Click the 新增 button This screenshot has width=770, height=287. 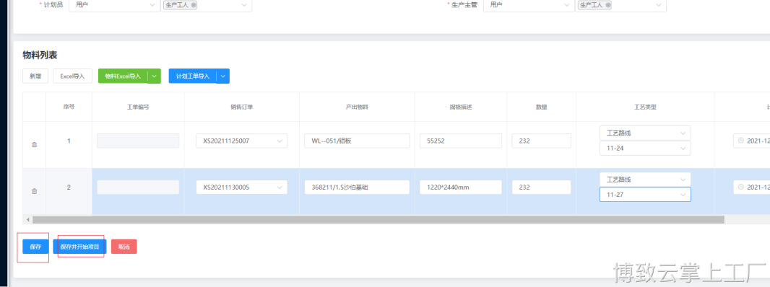pos(35,76)
